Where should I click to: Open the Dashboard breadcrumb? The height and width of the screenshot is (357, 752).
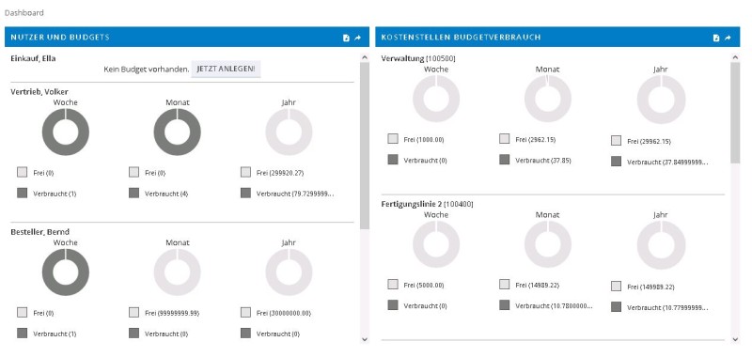click(24, 13)
